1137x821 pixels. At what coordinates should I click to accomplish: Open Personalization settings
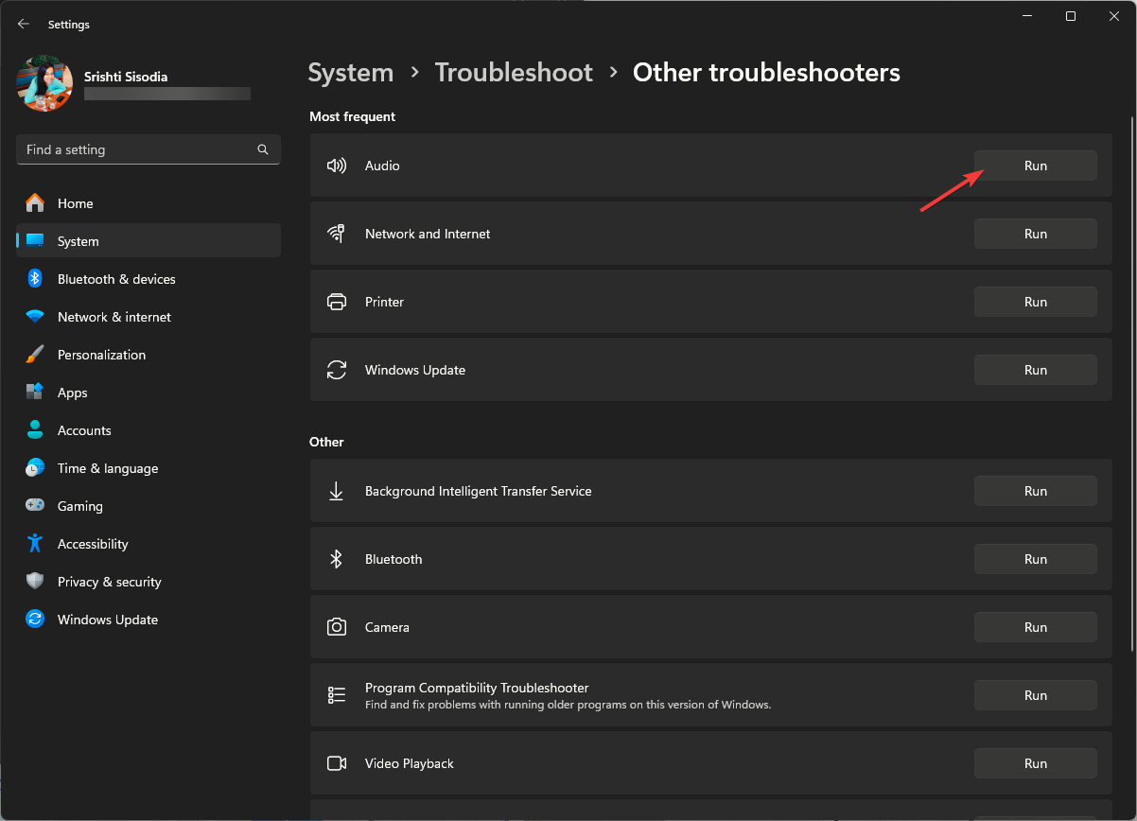point(149,355)
